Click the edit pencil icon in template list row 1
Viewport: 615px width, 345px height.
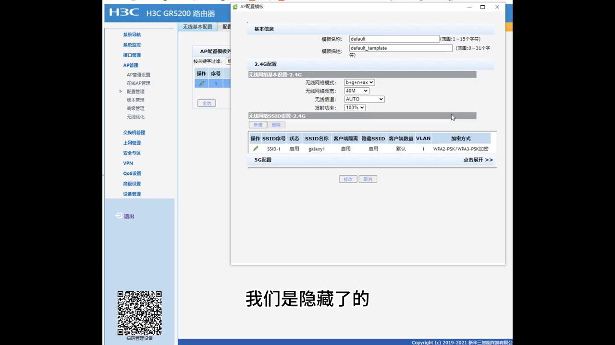pyautogui.click(x=201, y=83)
